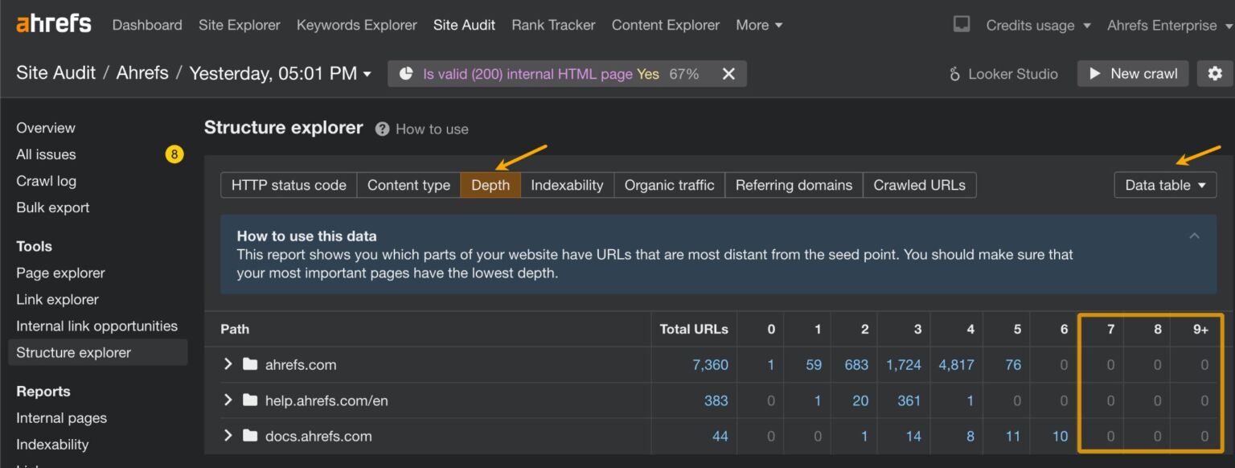Click the Ahrefs logo
The height and width of the screenshot is (468, 1235).
pos(53,23)
